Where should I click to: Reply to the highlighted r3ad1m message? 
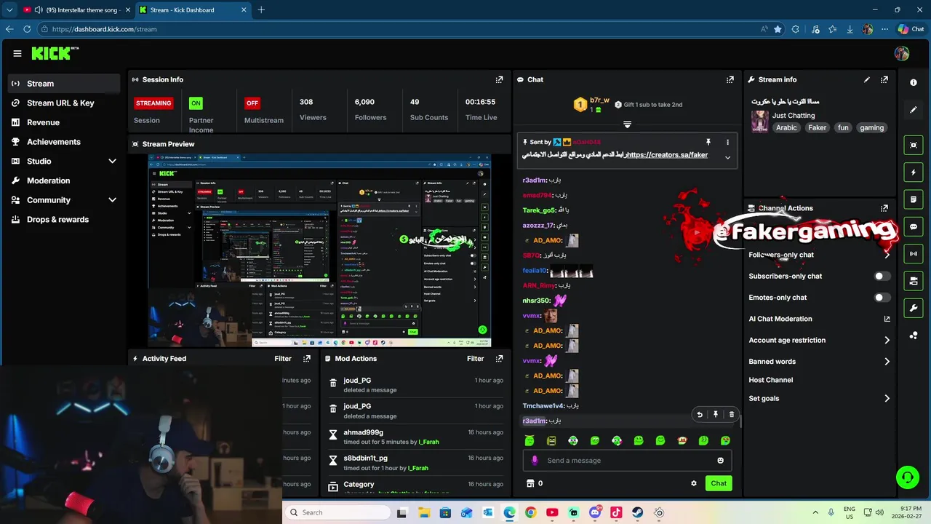(700, 415)
